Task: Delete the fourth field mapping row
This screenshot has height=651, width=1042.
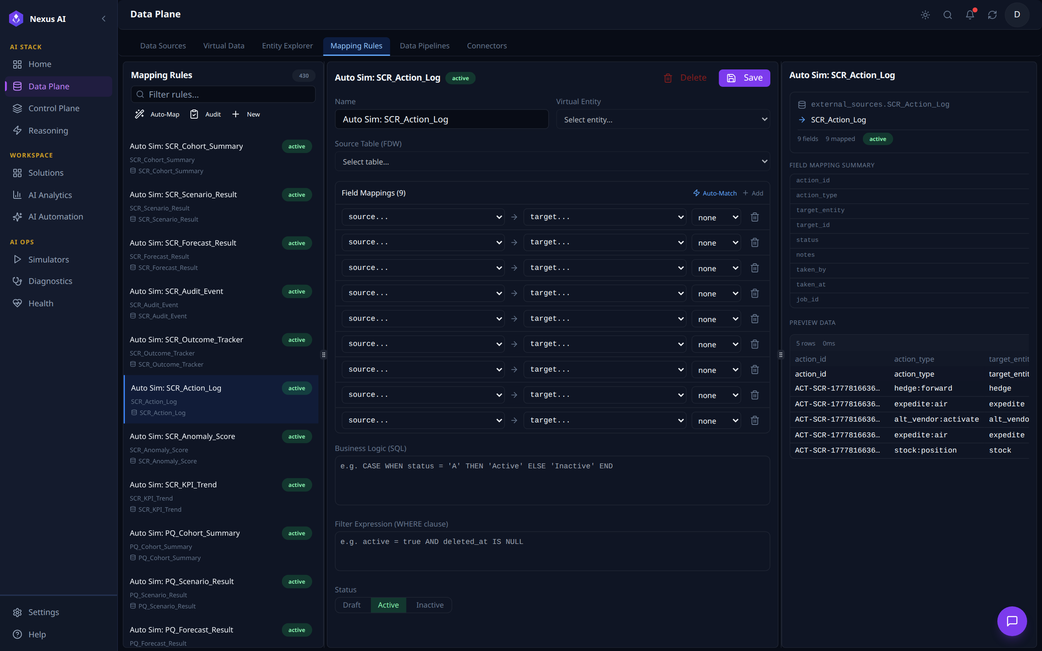Action: [x=755, y=293]
